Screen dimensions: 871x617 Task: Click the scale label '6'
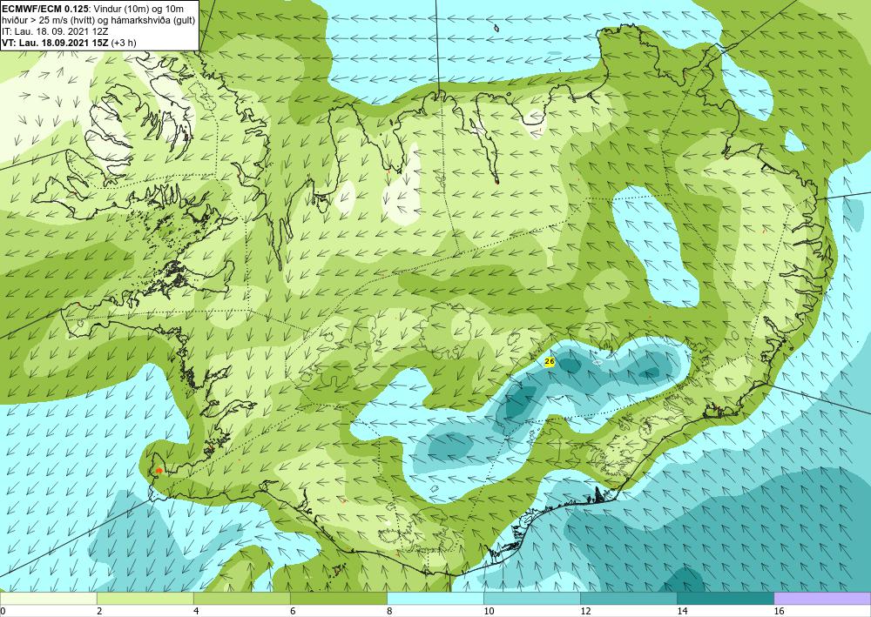click(x=292, y=611)
